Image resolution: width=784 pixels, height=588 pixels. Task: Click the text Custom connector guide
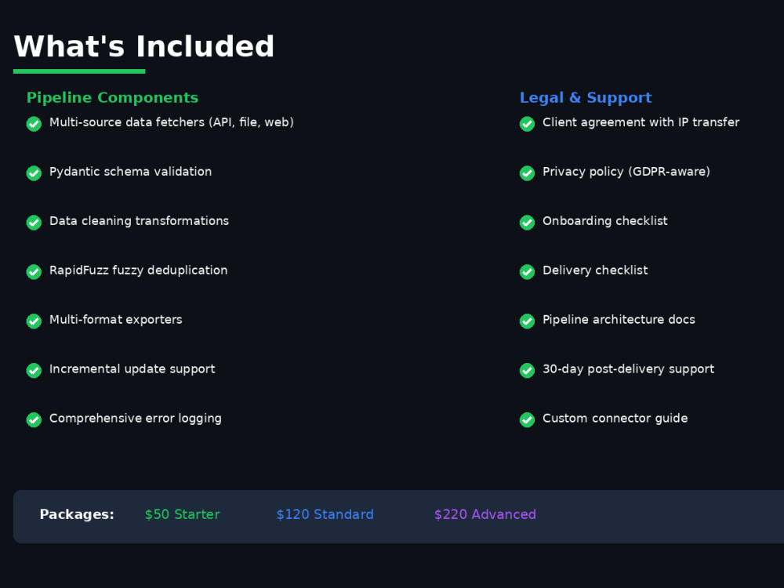[x=615, y=419]
